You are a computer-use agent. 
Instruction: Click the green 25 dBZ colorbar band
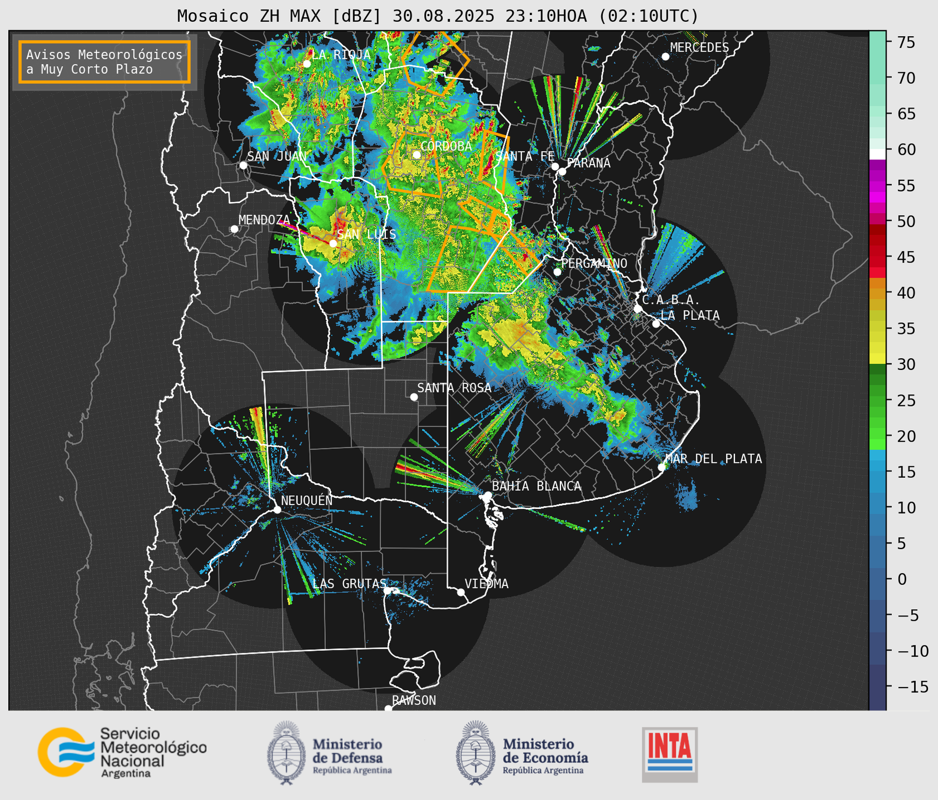tap(877, 401)
